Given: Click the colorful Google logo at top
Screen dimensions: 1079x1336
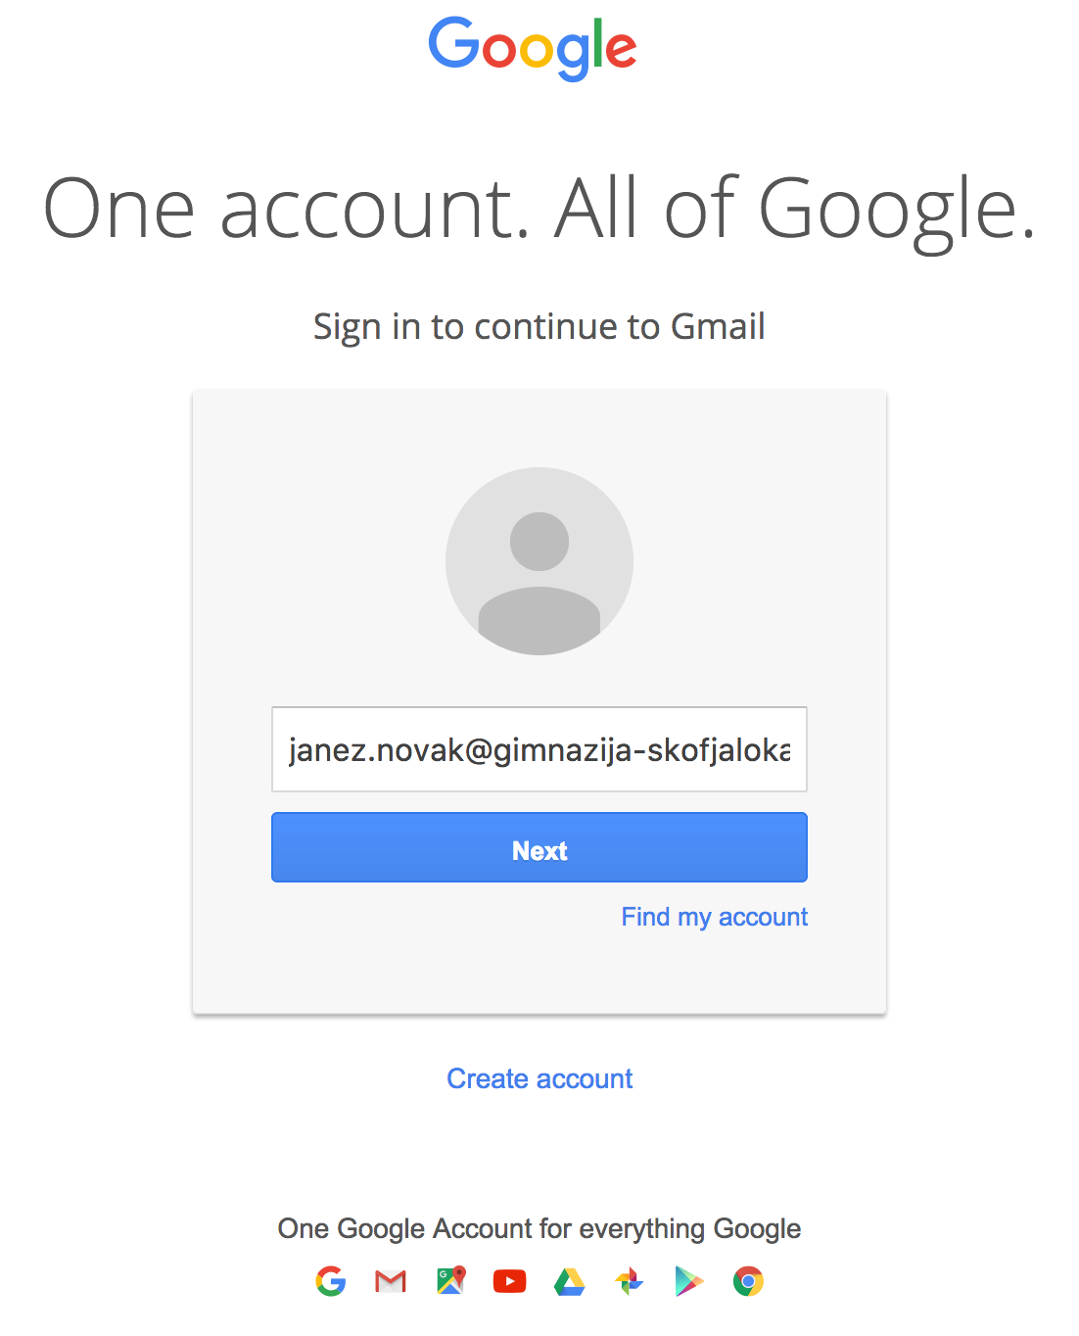Looking at the screenshot, I should [x=533, y=48].
